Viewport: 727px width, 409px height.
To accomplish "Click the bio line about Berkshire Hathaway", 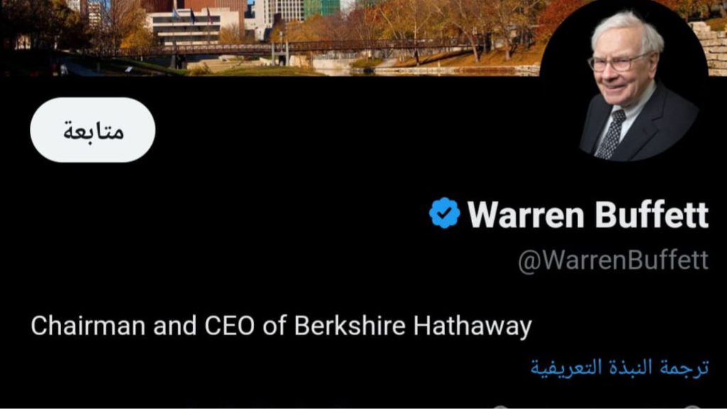I will (281, 326).
